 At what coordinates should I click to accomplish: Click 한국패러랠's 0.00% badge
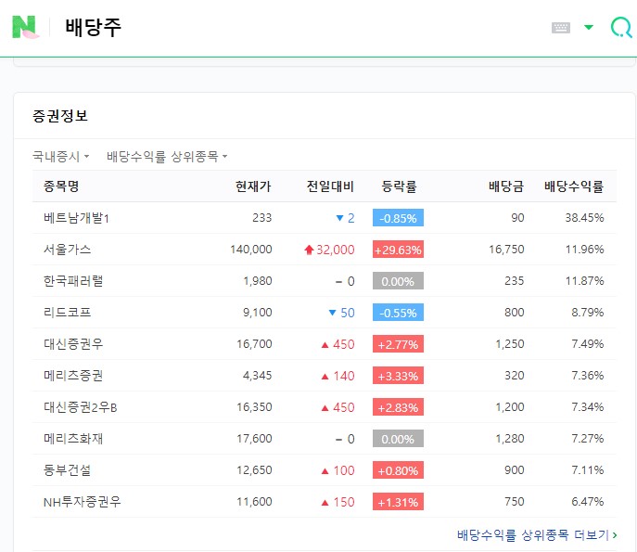tap(398, 281)
